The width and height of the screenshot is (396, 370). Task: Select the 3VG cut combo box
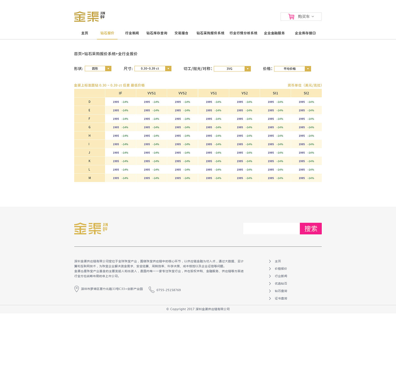click(232, 69)
